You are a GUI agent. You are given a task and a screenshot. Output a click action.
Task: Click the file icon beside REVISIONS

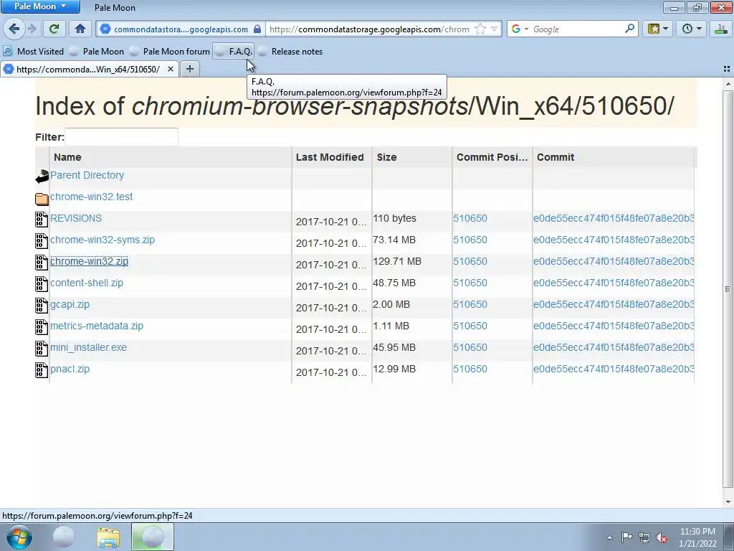[x=42, y=220]
